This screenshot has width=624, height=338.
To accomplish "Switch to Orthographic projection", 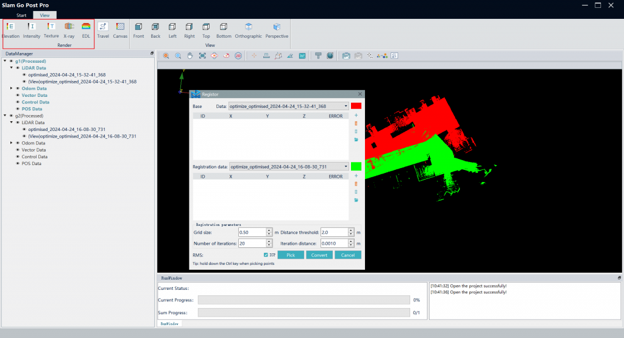I will (248, 30).
